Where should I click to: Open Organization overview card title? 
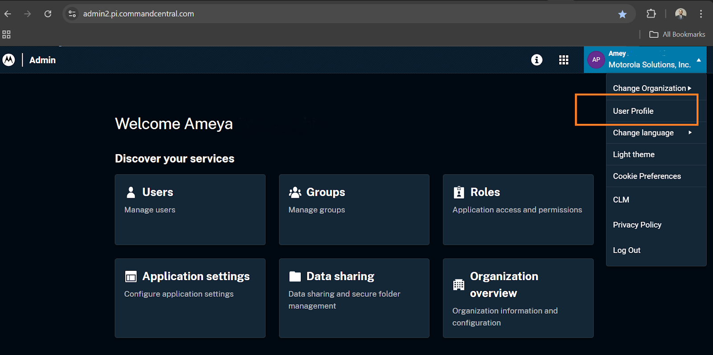[504, 285]
